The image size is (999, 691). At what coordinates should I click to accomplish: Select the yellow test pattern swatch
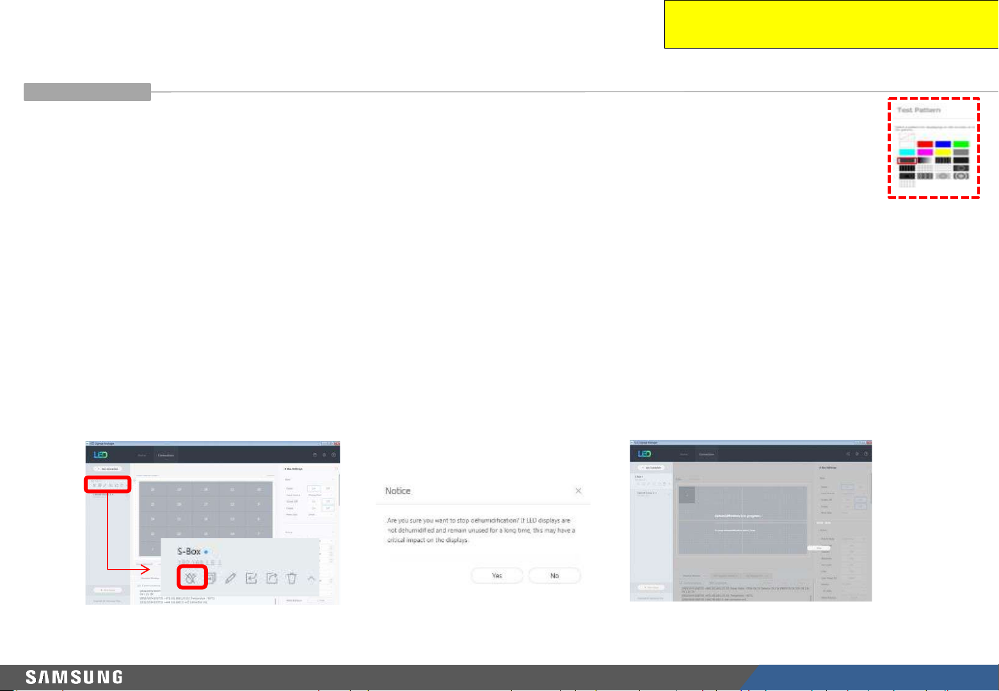tap(943, 153)
